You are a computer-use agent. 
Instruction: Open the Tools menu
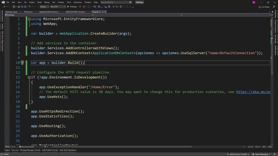click(69, 2)
